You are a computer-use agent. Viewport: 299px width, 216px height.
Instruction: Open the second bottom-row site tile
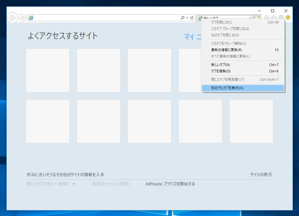99,121
